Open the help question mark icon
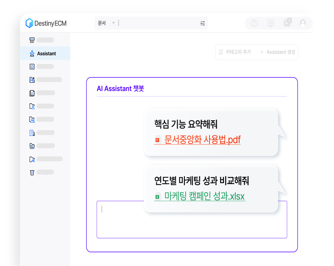This screenshot has height=266, width=334. (254, 23)
